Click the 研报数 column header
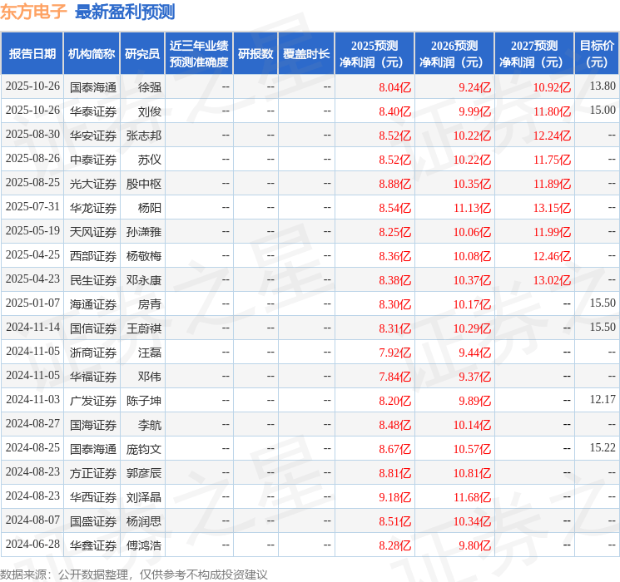The width and height of the screenshot is (620, 582). point(255,53)
